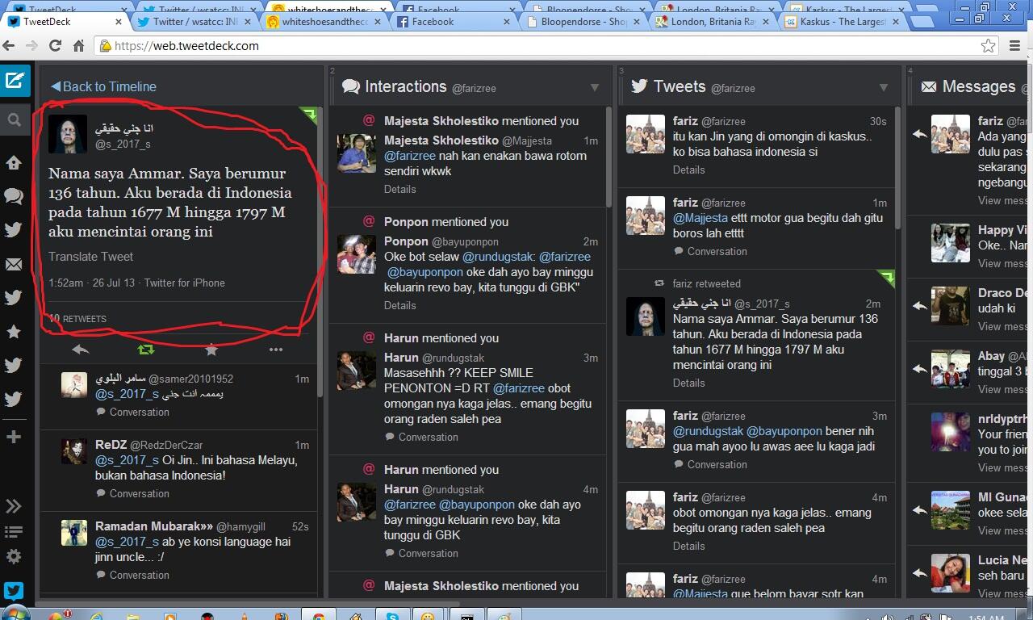1033x620 pixels.
Task: Click the Twitter for iPhone source link
Action: pyautogui.click(x=184, y=283)
